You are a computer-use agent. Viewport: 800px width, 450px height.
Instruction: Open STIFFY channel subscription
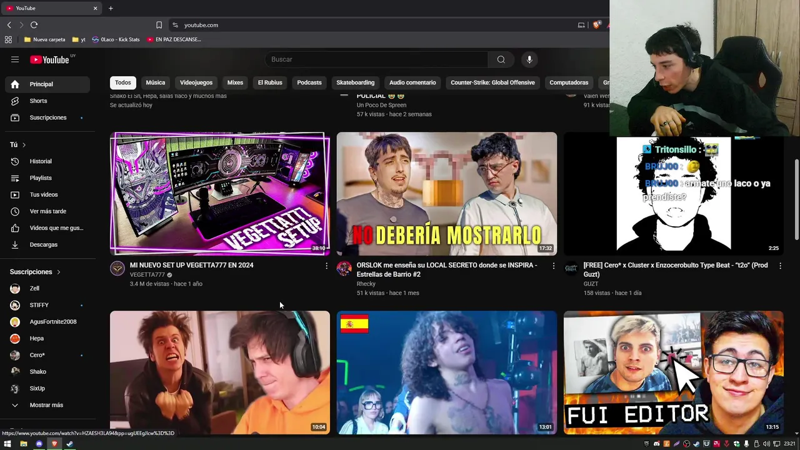(x=47, y=305)
